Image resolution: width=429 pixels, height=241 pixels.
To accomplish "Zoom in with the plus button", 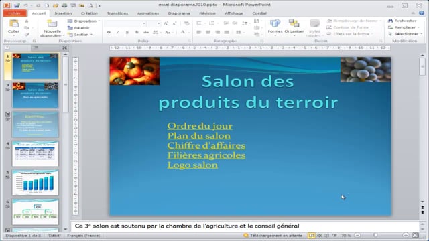I will point(406,235).
